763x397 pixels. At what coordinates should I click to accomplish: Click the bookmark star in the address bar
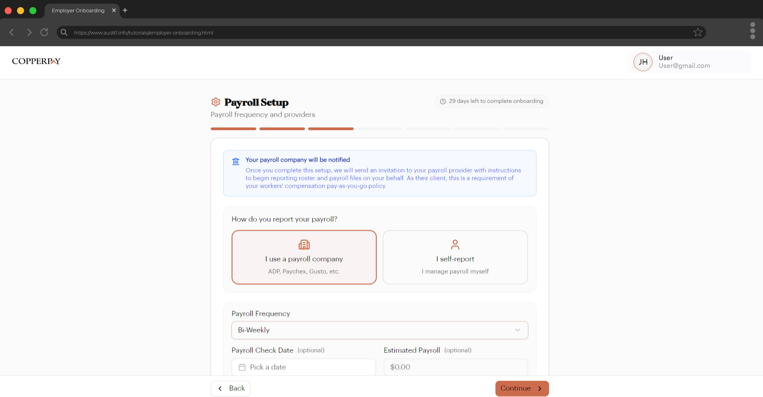pyautogui.click(x=698, y=32)
